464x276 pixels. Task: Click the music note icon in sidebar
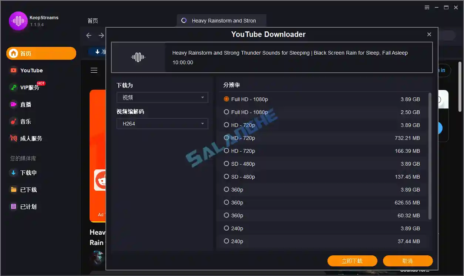pyautogui.click(x=14, y=121)
